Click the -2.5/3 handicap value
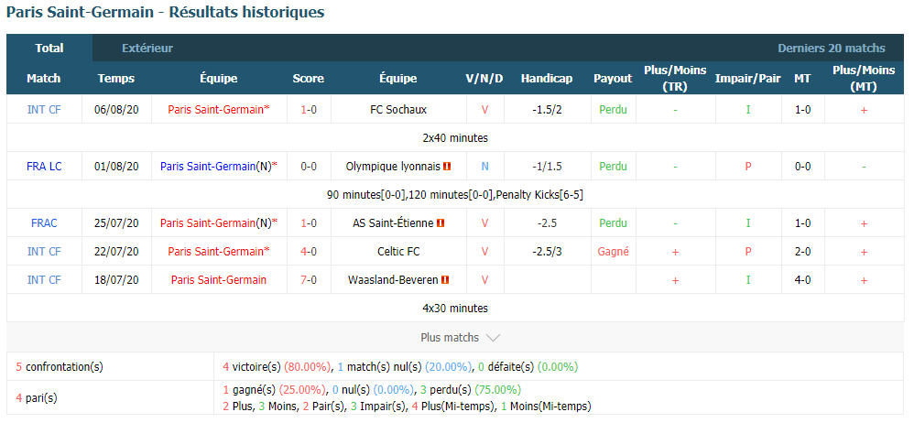 [548, 252]
